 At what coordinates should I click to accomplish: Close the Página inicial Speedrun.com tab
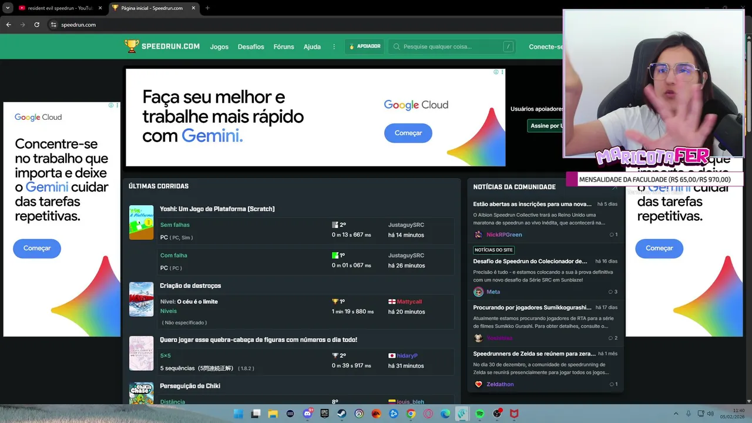(x=193, y=8)
